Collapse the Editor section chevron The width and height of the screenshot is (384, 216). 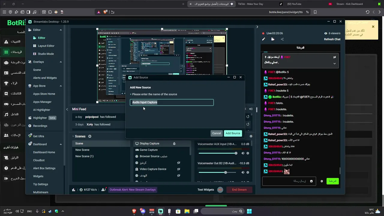[61, 30]
